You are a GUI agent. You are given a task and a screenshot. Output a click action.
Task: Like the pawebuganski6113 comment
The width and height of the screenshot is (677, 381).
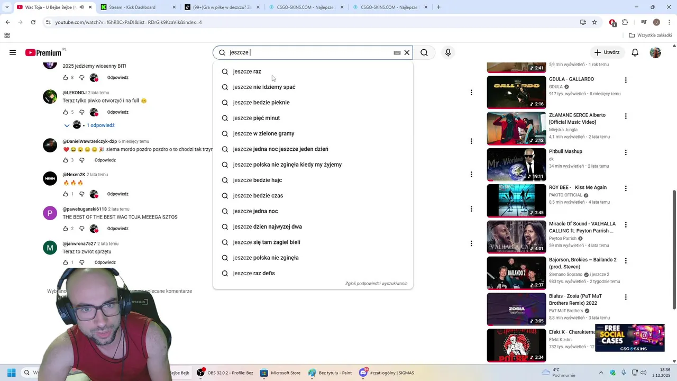(x=66, y=229)
